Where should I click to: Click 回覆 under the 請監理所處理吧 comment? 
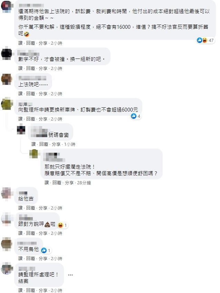click(30, 290)
